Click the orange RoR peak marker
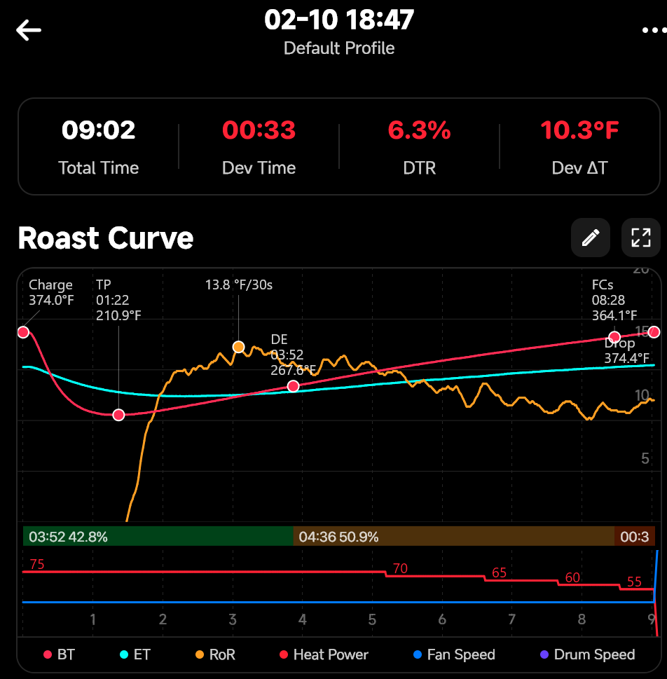The image size is (667, 679). pyautogui.click(x=238, y=347)
